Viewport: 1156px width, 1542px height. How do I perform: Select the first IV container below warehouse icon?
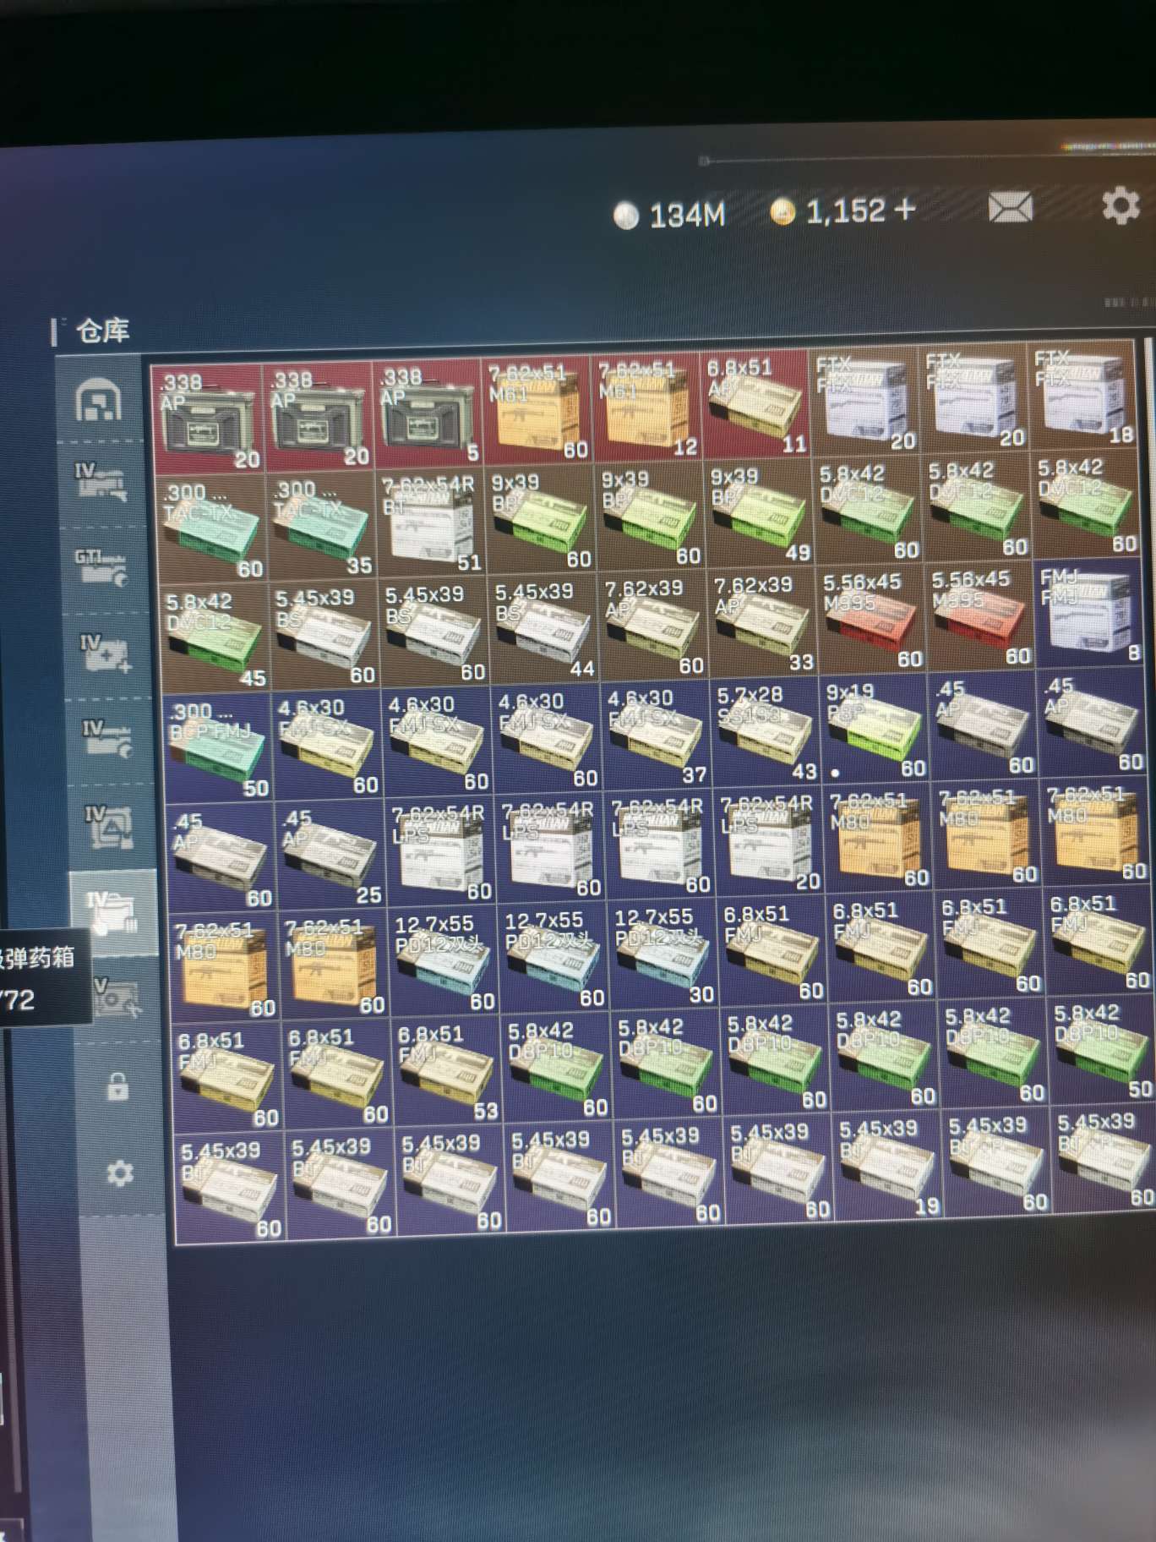(101, 482)
